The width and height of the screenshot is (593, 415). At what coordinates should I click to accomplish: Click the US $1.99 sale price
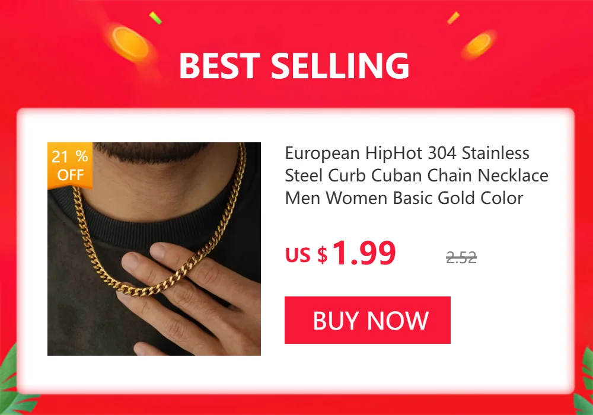click(x=340, y=253)
